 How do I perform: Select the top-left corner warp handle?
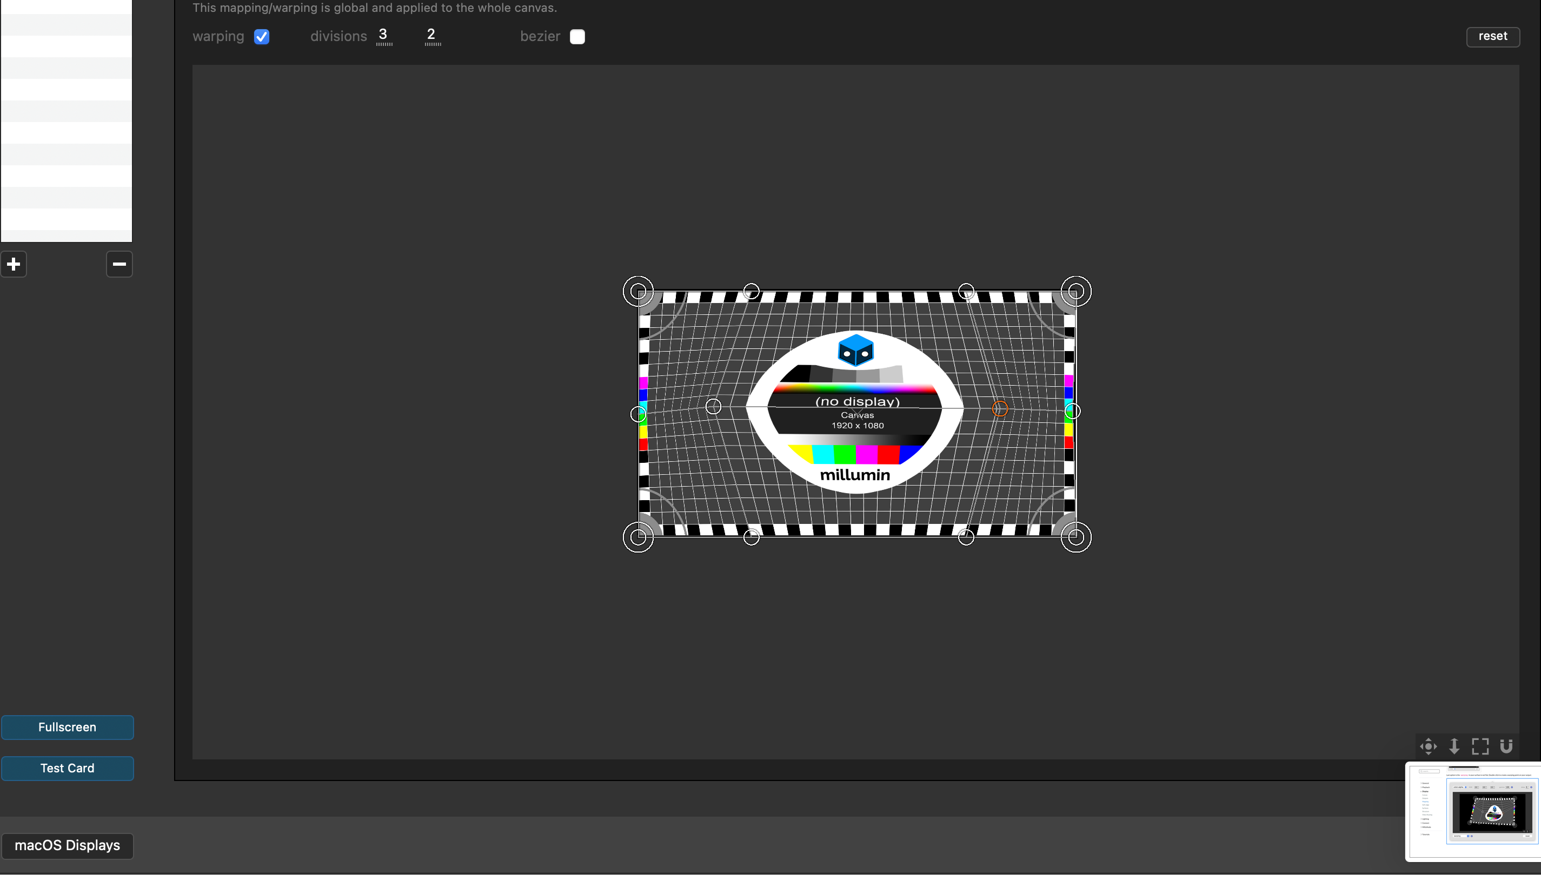point(638,292)
